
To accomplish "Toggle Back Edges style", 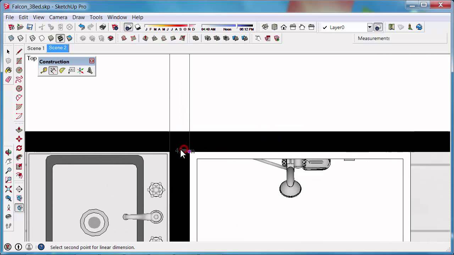I will point(21,38).
